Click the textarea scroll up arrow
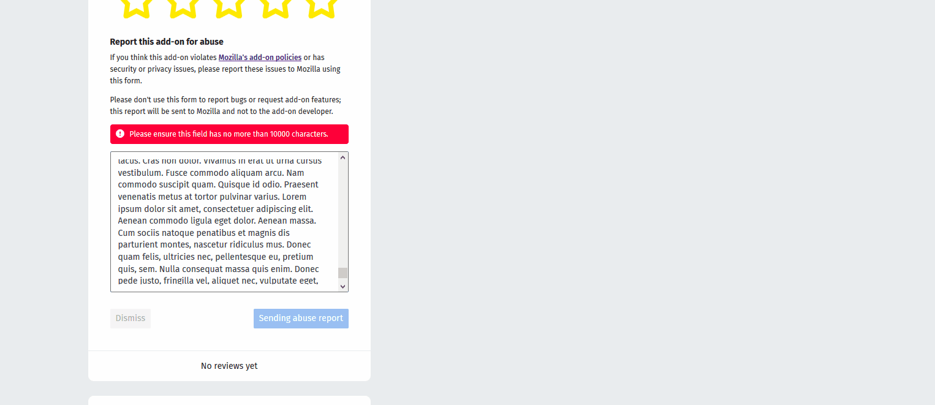The image size is (935, 405). (x=343, y=157)
